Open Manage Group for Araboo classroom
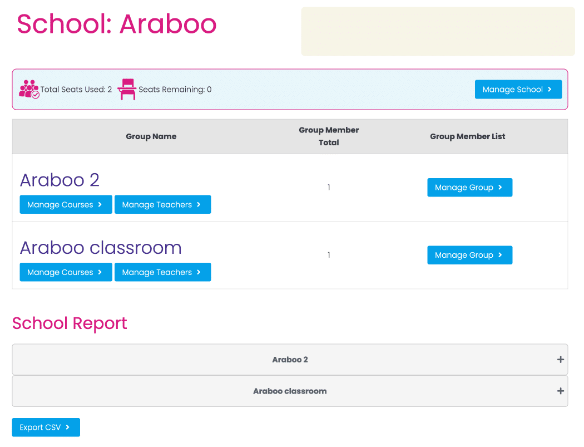 tap(469, 255)
